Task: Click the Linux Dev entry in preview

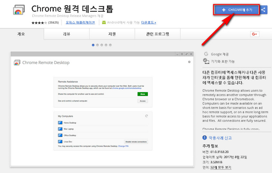Action: (x=68, y=142)
